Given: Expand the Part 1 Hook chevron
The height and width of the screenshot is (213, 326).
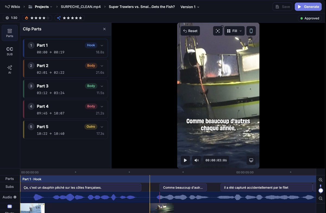Looking at the screenshot, I should click(x=102, y=46).
